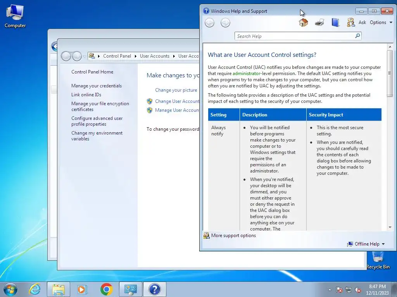
Task: Open recent pages dropdown beside Forward button
Action: (84, 56)
